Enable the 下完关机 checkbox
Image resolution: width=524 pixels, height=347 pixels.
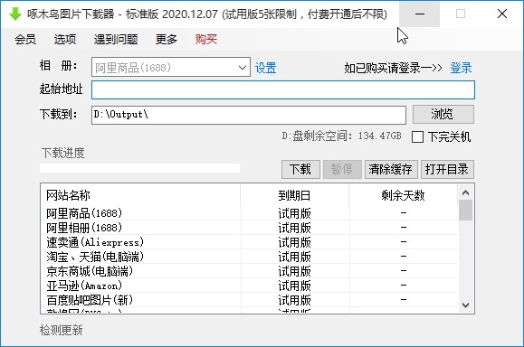(417, 136)
